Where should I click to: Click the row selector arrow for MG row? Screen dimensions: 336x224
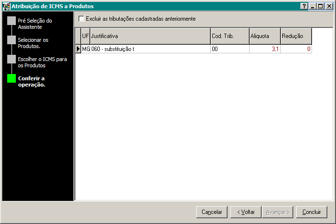(78, 49)
